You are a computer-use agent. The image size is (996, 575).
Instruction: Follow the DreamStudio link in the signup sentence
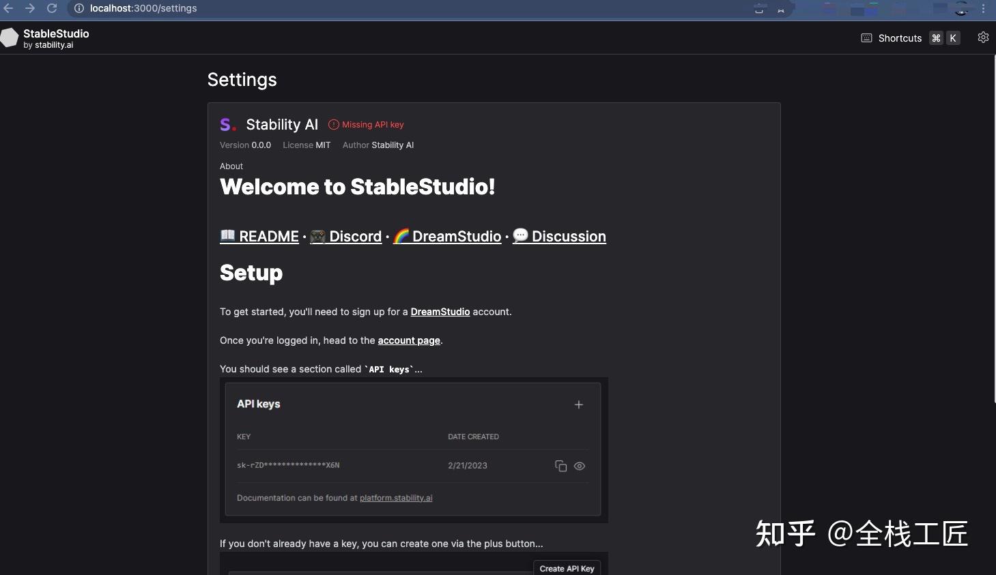click(440, 312)
